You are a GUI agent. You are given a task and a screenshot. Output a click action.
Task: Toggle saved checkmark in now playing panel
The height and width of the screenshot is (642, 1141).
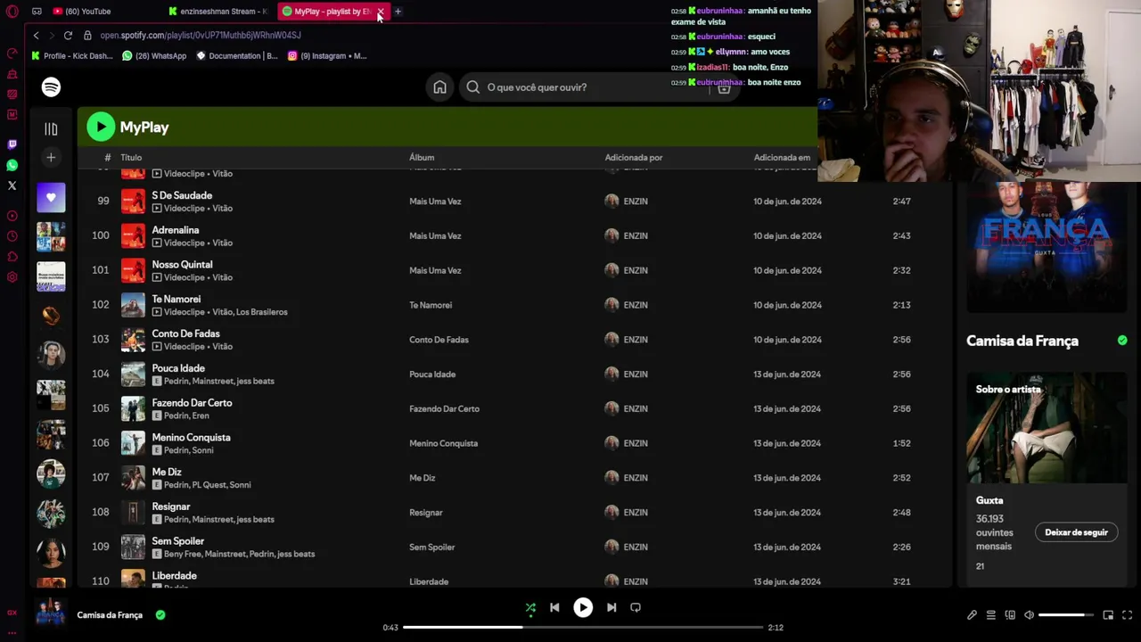pyautogui.click(x=1122, y=340)
